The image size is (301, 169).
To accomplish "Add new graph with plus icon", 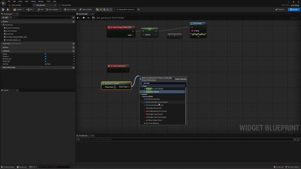I will tap(73, 22).
